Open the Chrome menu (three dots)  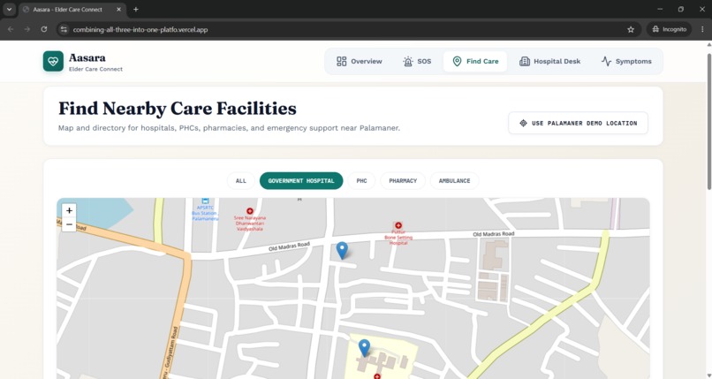tap(702, 29)
